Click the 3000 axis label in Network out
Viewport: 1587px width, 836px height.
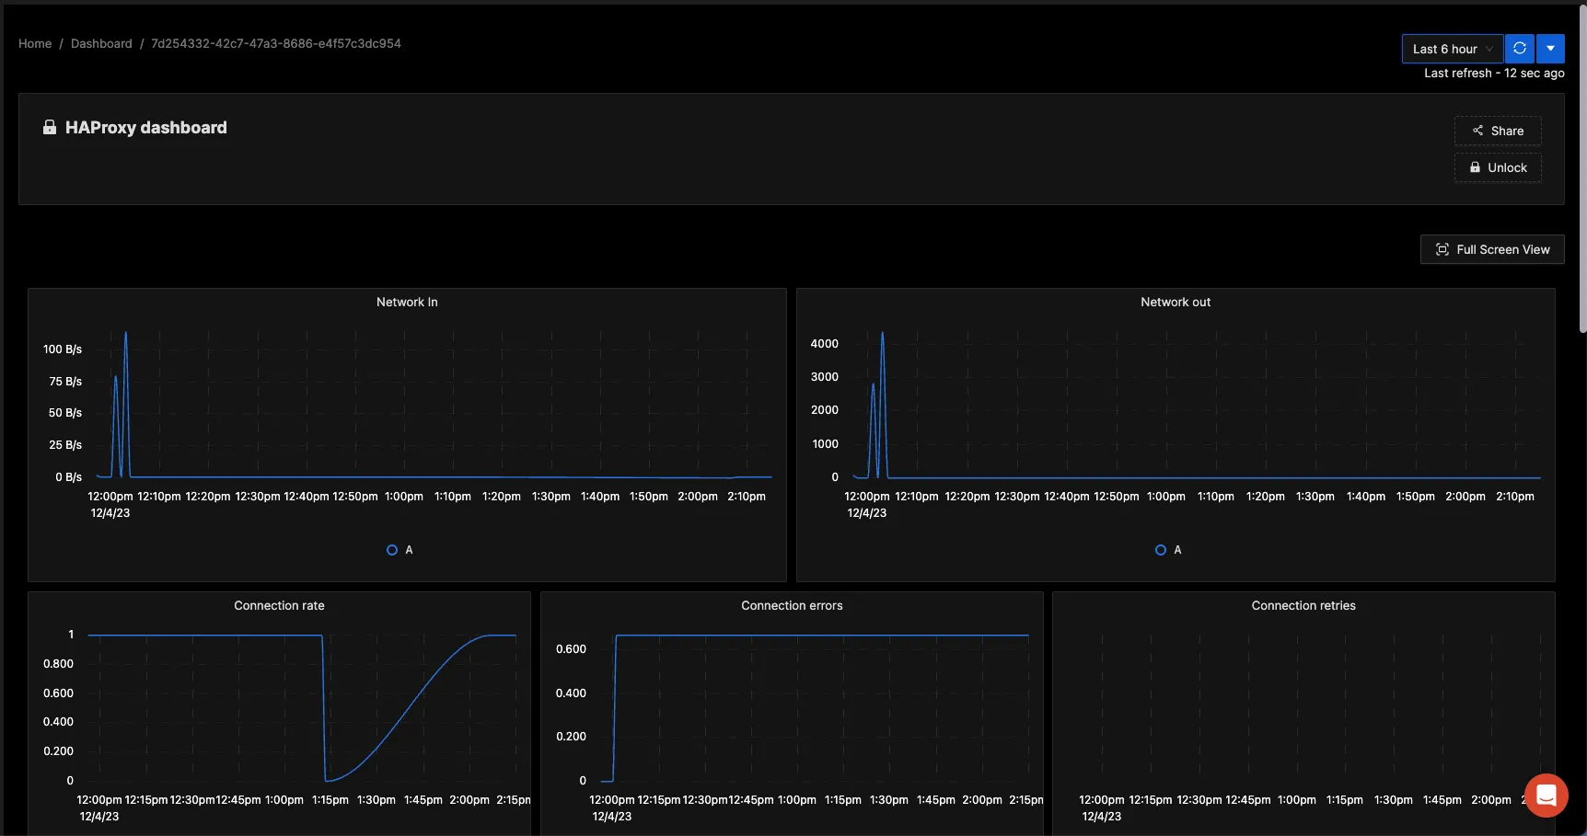(x=824, y=377)
